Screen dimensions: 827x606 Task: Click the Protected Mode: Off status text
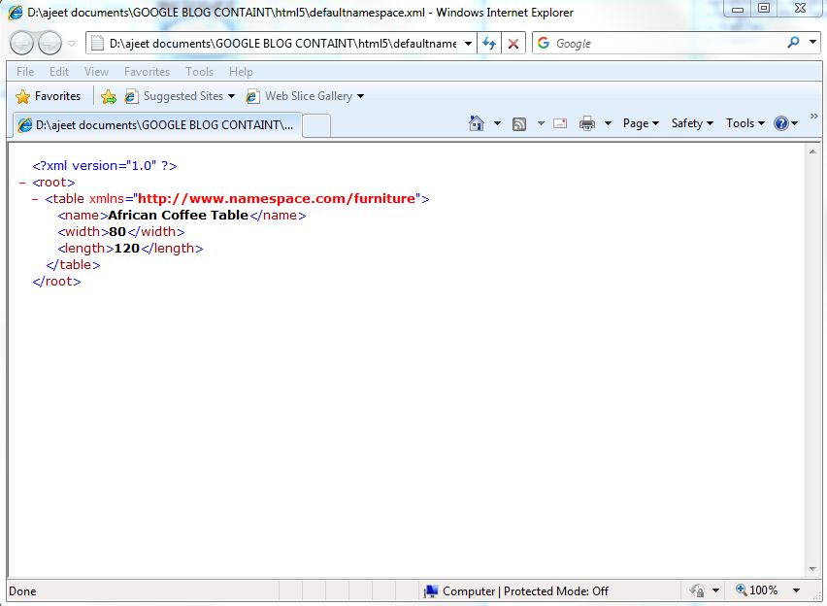point(556,591)
